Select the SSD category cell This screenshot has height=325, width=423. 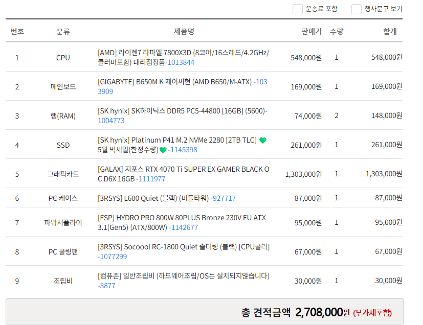click(63, 145)
